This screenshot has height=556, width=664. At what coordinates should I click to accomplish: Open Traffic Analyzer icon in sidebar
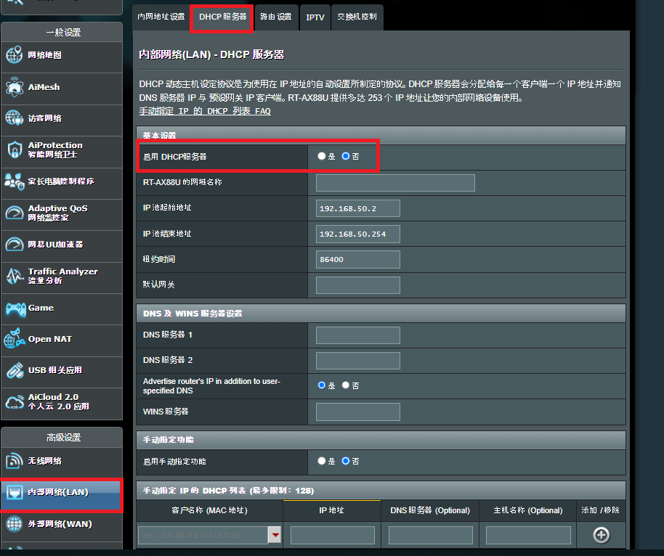click(x=15, y=276)
